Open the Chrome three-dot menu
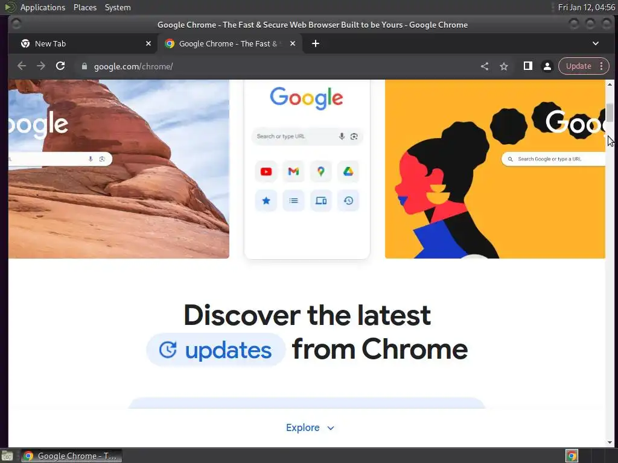This screenshot has width=618, height=463. click(602, 66)
